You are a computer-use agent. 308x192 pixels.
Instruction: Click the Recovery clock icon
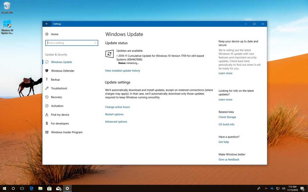tap(47, 97)
